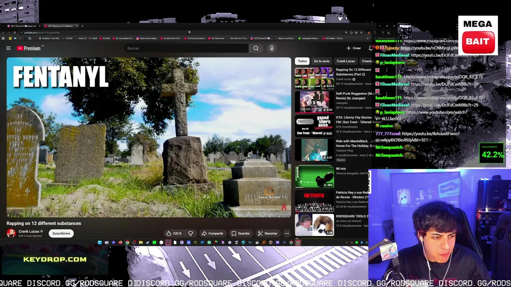Clip the video with Recortar

(267, 234)
